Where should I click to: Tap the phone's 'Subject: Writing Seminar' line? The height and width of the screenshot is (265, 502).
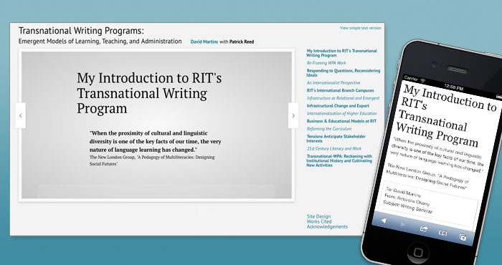[407, 208]
